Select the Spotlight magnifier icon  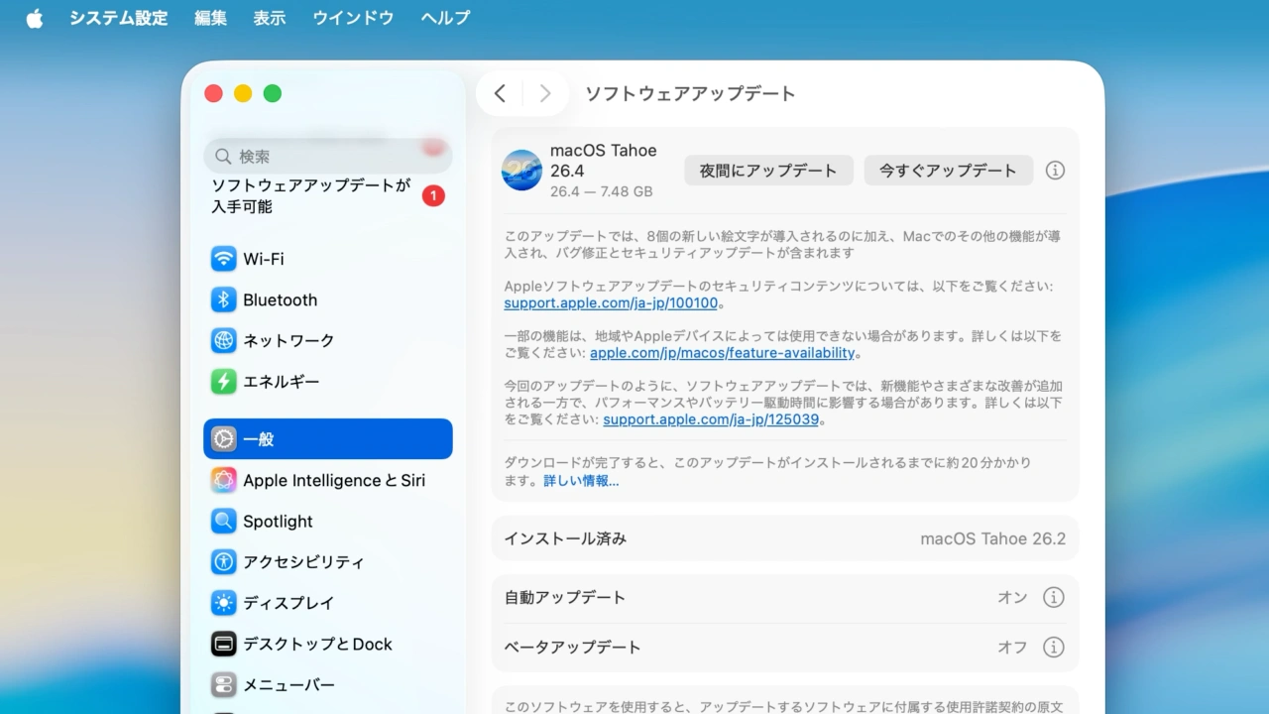point(224,522)
